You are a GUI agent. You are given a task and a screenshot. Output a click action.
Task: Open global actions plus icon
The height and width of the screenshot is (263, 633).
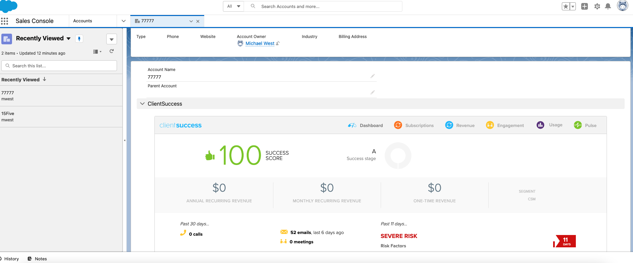click(585, 6)
